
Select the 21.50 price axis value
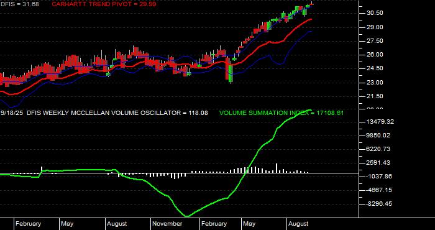point(375,96)
